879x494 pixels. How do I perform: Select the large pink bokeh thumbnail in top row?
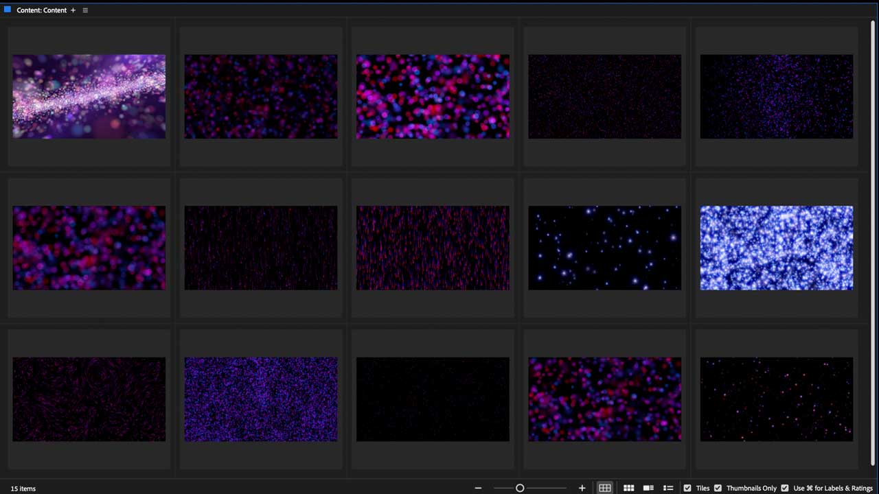pyautogui.click(x=433, y=97)
